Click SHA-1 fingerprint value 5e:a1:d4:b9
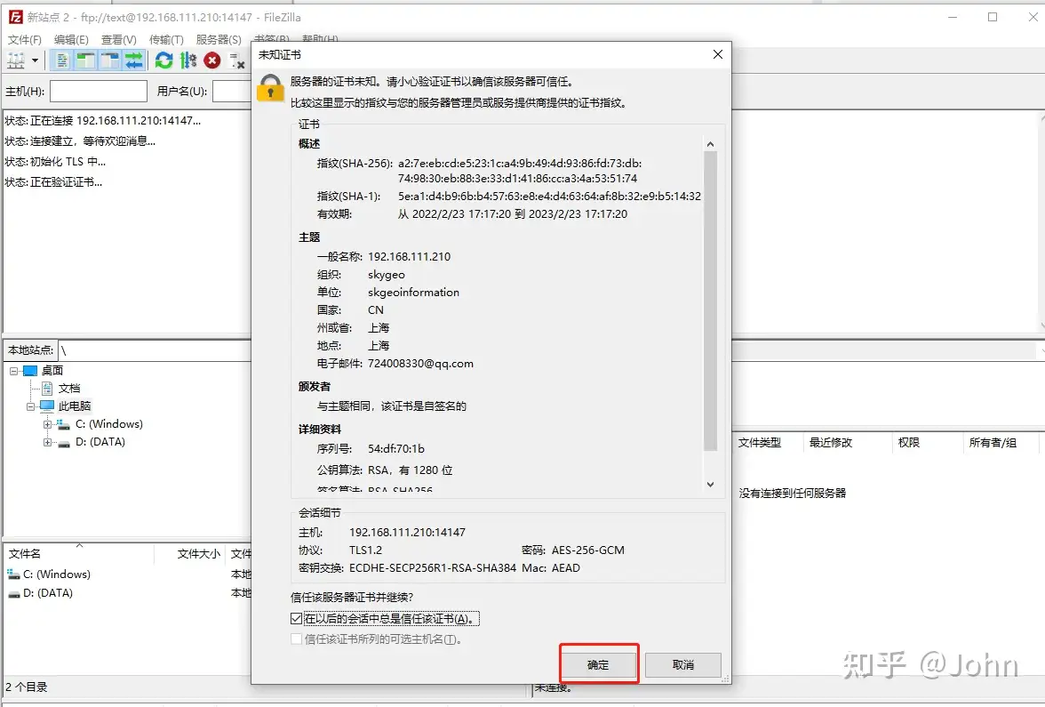This screenshot has width=1045, height=707. click(549, 196)
